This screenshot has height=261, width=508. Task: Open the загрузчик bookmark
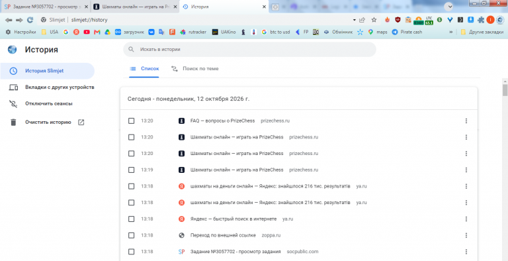[x=130, y=32]
